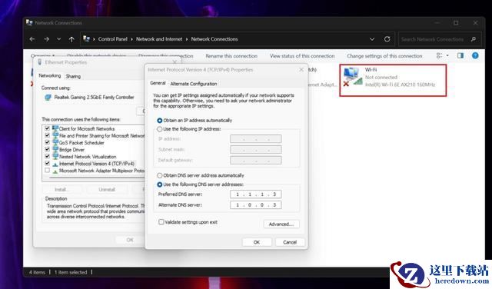The width and height of the screenshot is (492, 289).
Task: Click the search magnifier icon
Action: (474, 39)
